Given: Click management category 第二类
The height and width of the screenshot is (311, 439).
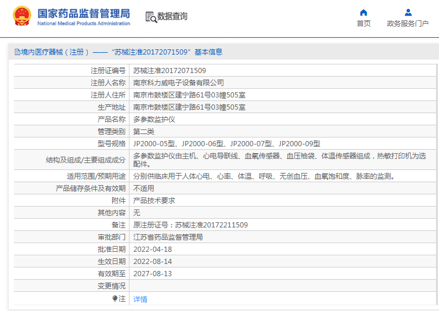Looking at the screenshot, I should 143,132.
